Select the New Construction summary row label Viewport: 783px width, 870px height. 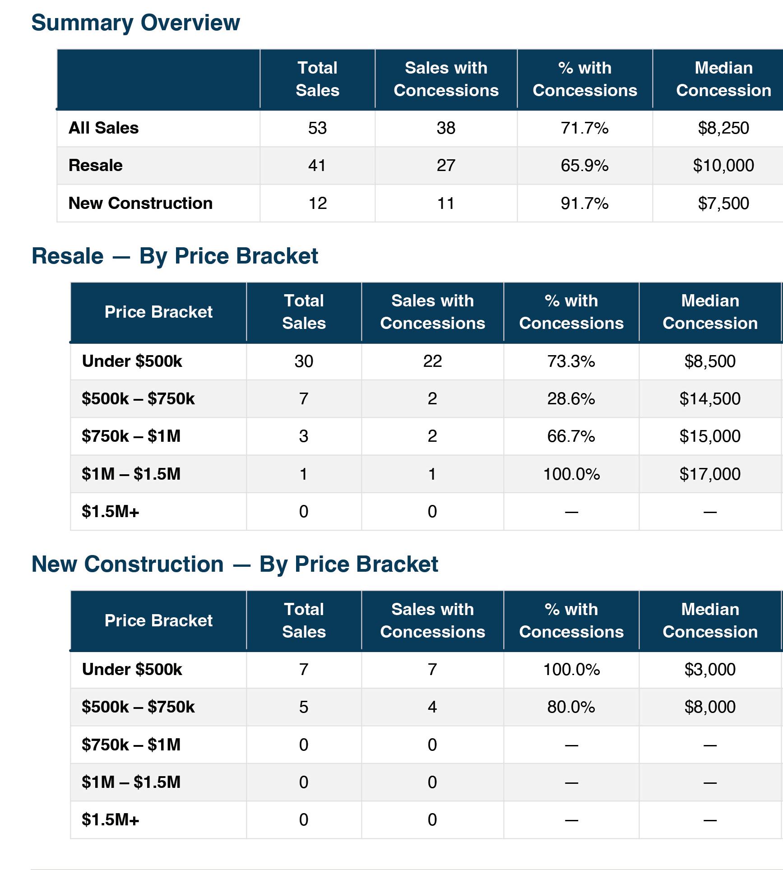140,203
